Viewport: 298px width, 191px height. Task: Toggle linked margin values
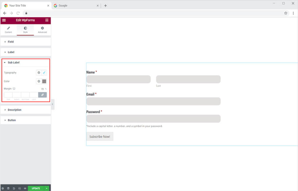coord(42,95)
